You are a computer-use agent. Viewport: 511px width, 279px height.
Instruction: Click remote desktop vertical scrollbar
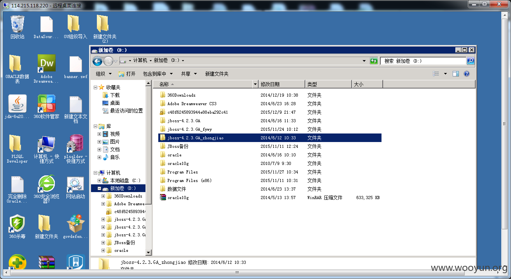pyautogui.click(x=505, y=123)
